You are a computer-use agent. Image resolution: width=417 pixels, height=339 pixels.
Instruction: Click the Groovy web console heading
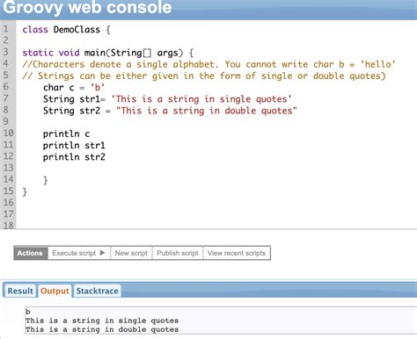tap(87, 7)
